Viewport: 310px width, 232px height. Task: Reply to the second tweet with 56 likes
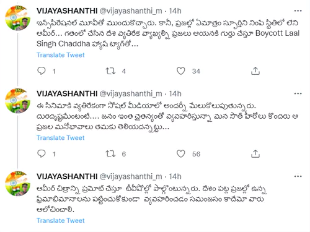coord(42,154)
